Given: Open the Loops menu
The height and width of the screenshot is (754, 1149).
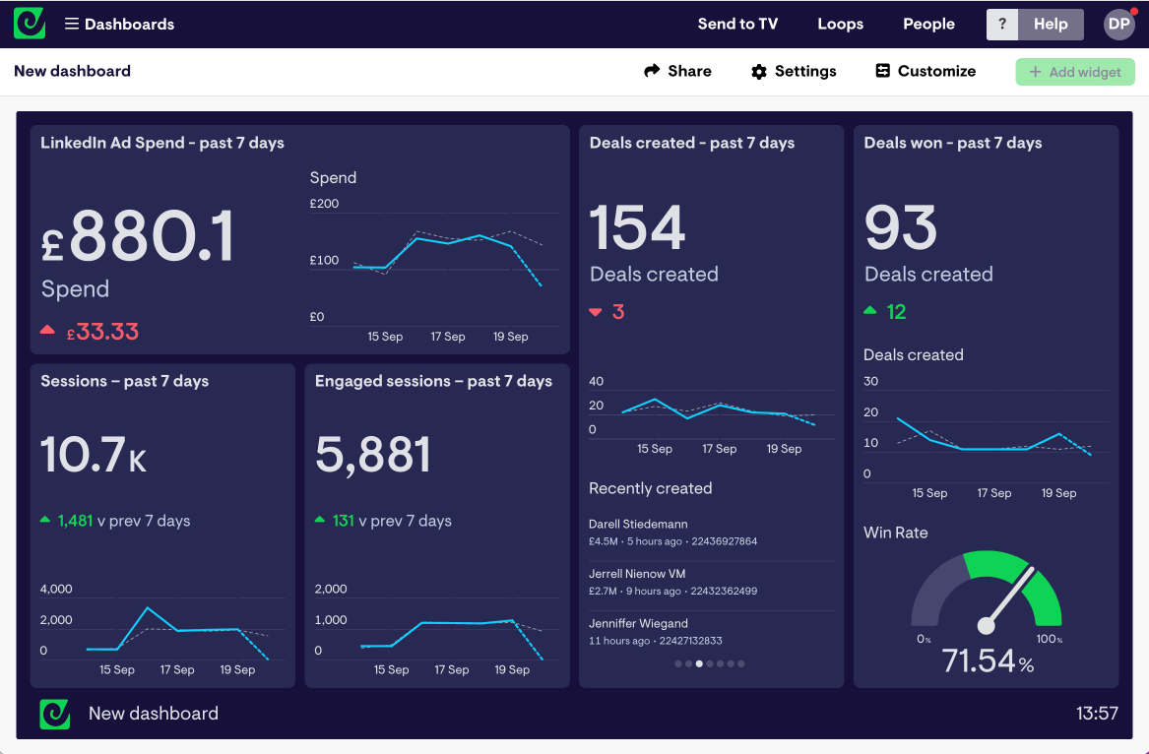Looking at the screenshot, I should point(840,24).
